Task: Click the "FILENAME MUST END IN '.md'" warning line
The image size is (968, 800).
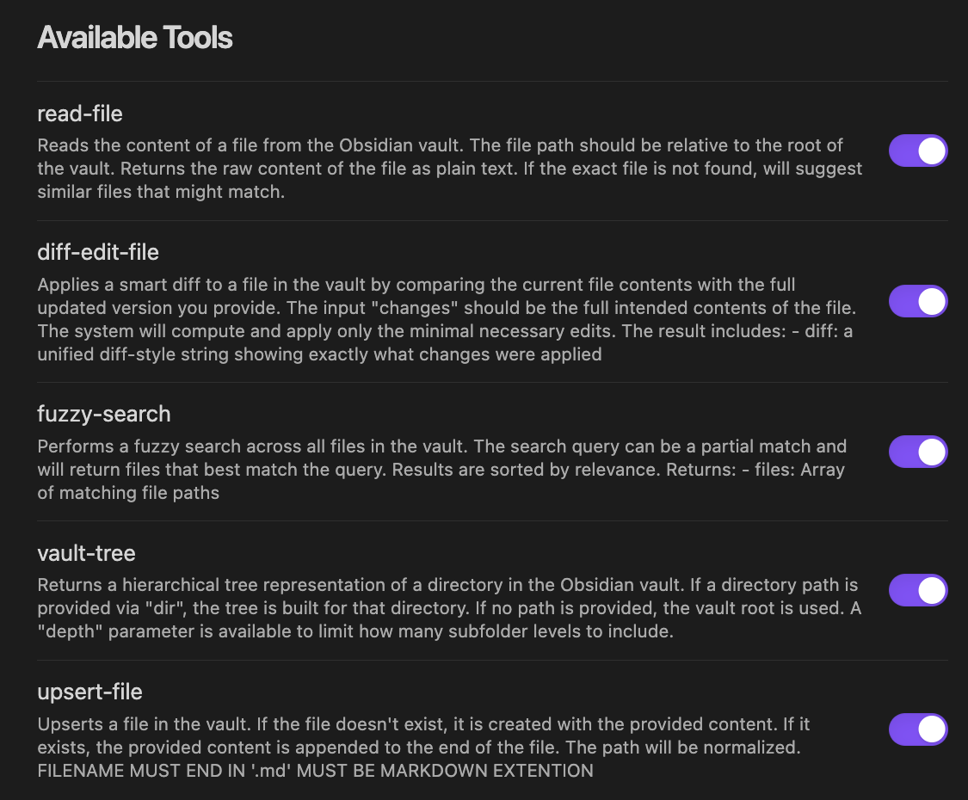Action: pos(315,771)
